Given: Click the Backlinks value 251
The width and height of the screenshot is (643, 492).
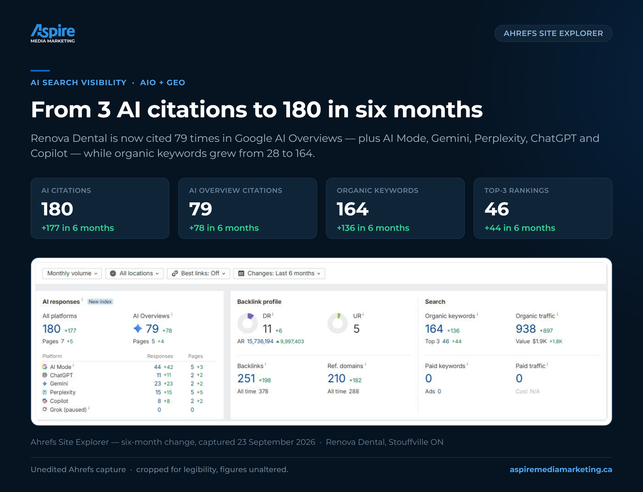Looking at the screenshot, I should 246,379.
